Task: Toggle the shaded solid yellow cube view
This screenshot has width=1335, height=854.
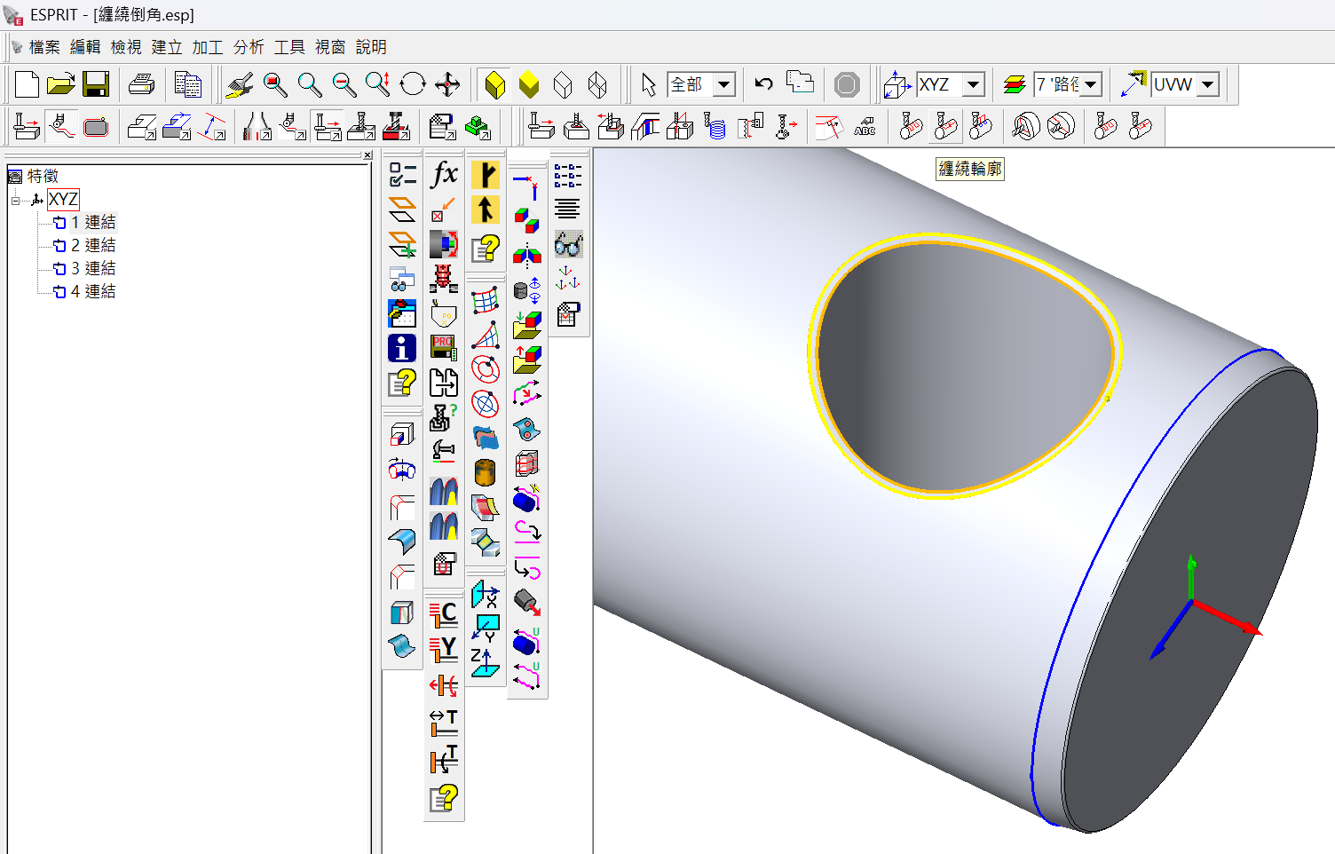Action: tap(495, 84)
